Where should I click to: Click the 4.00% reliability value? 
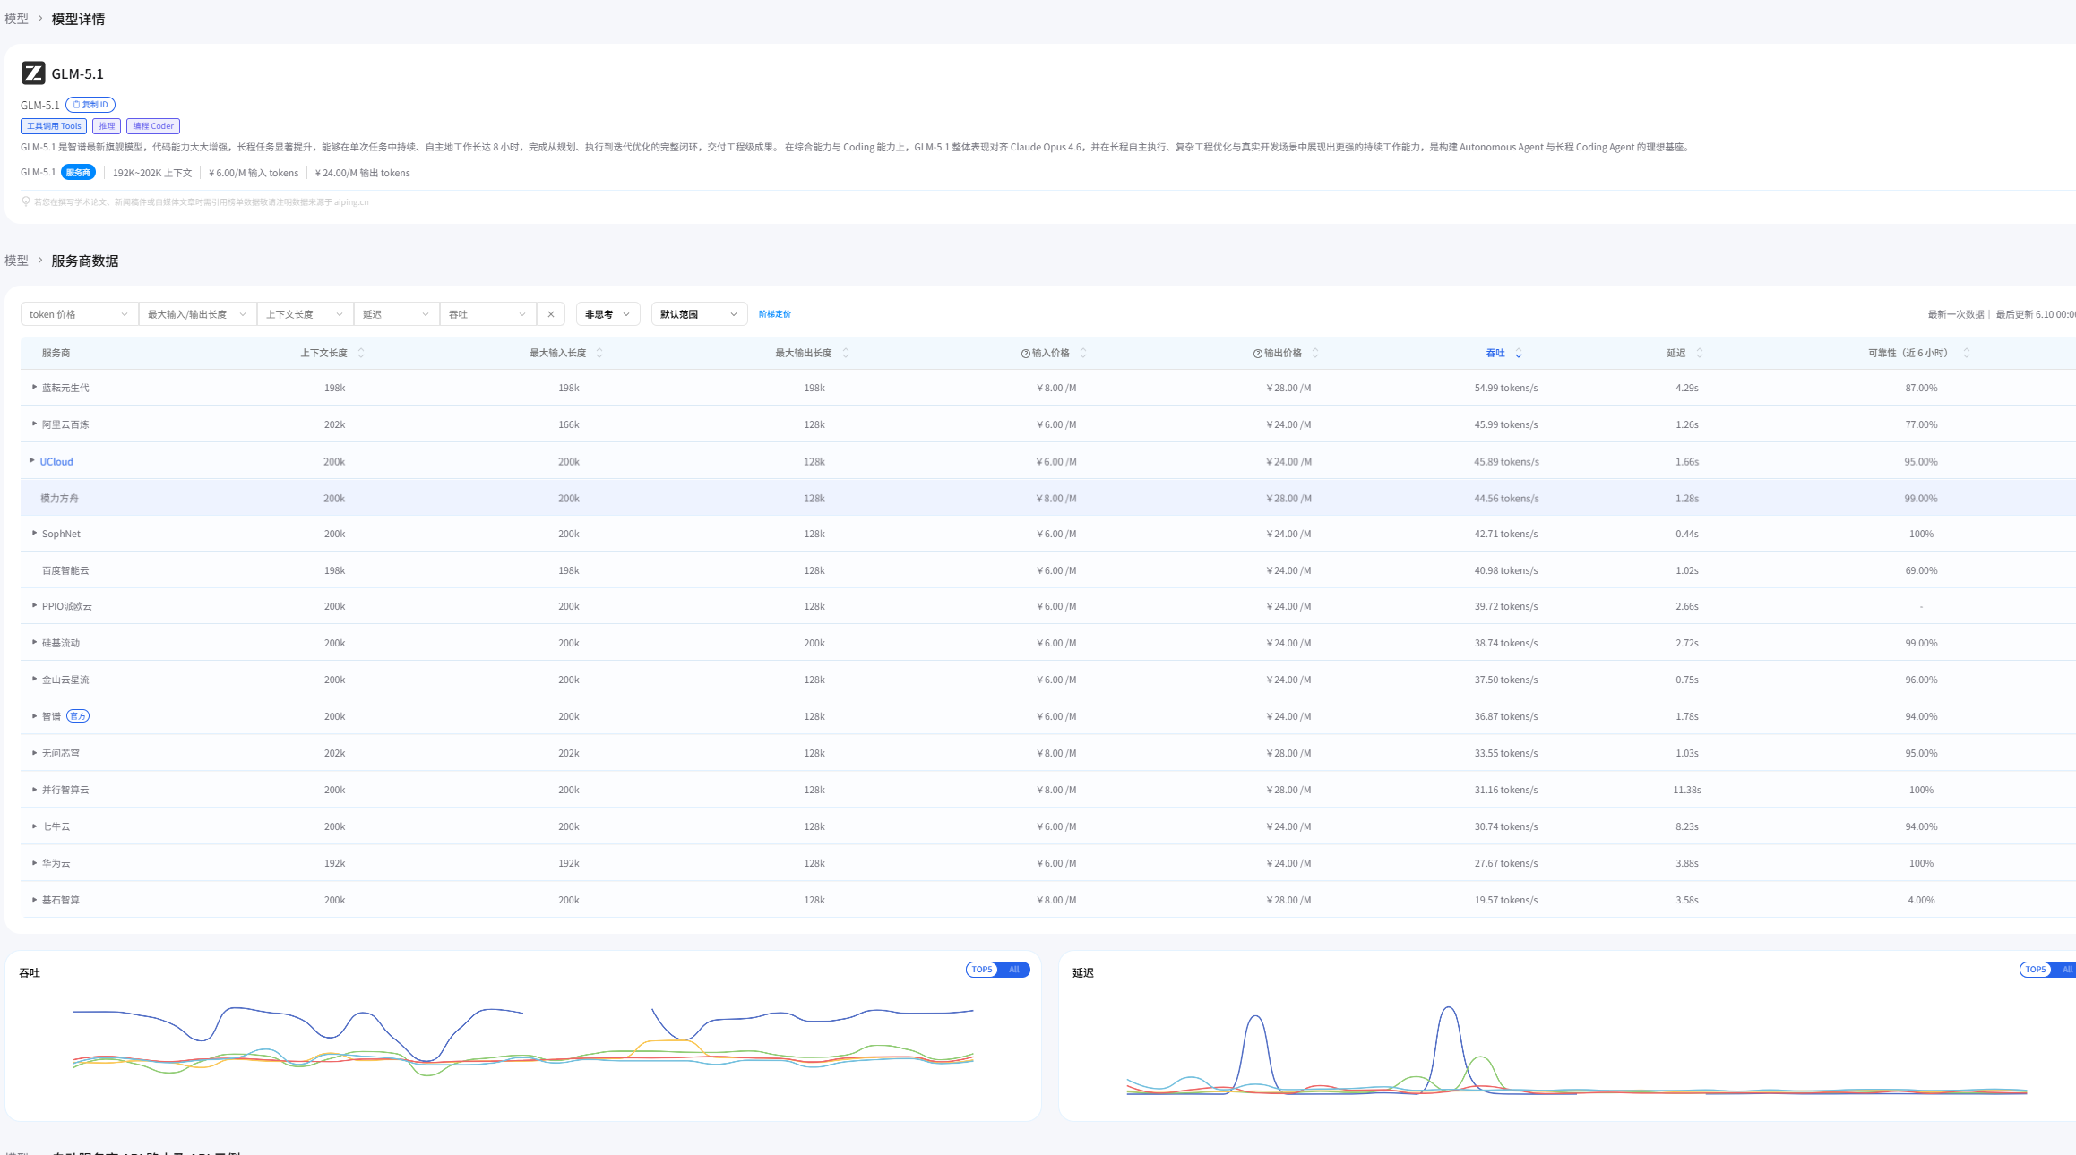pos(1921,900)
